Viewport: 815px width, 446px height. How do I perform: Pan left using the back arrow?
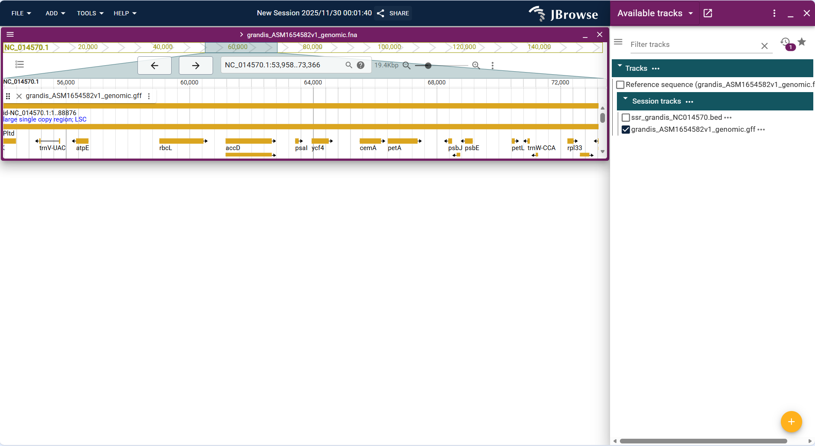[154, 65]
